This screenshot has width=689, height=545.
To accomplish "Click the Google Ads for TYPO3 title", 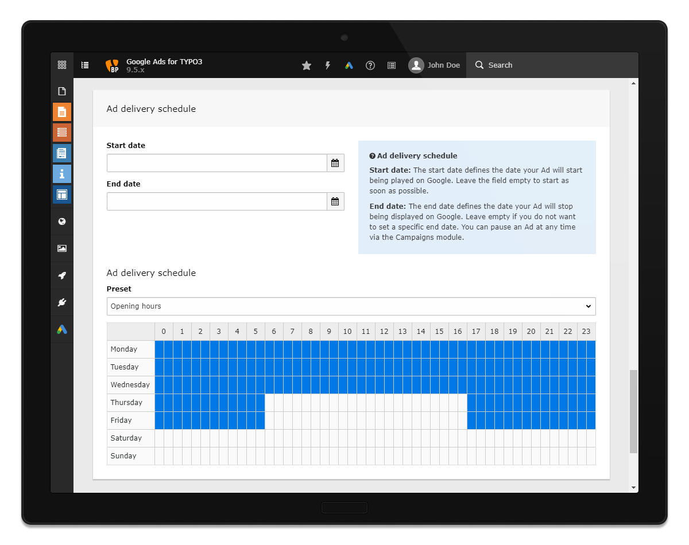I will (x=164, y=61).
